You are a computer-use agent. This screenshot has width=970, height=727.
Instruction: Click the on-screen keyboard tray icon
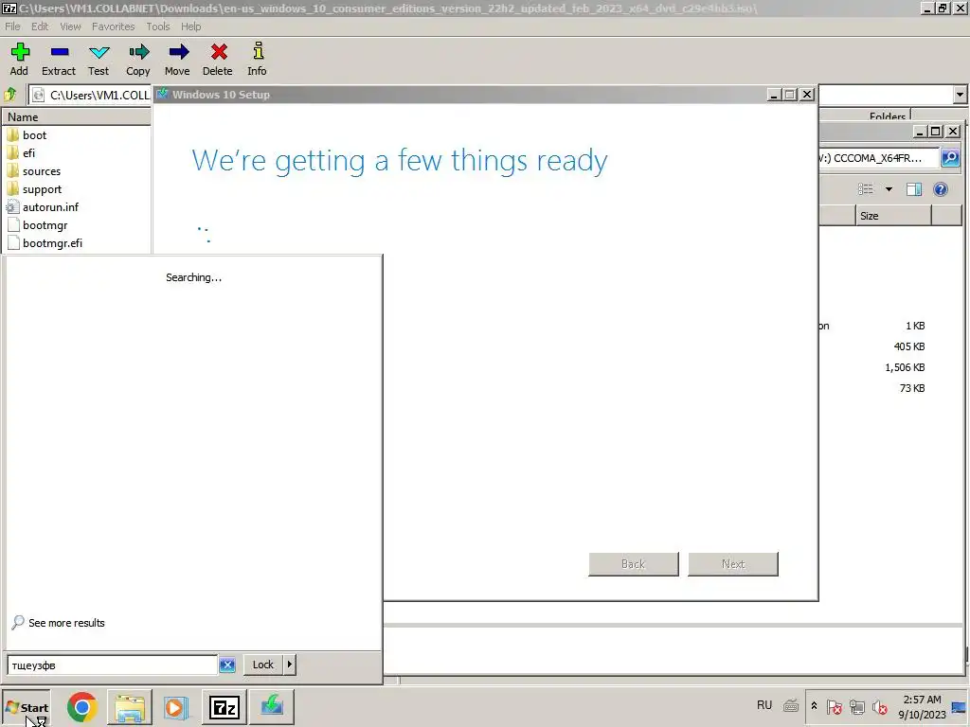791,705
